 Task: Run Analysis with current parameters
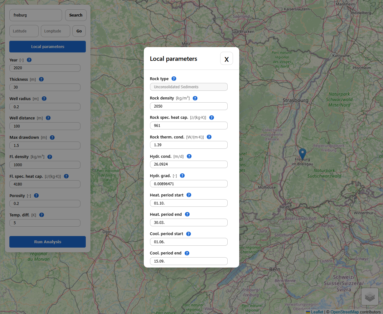coord(47,242)
